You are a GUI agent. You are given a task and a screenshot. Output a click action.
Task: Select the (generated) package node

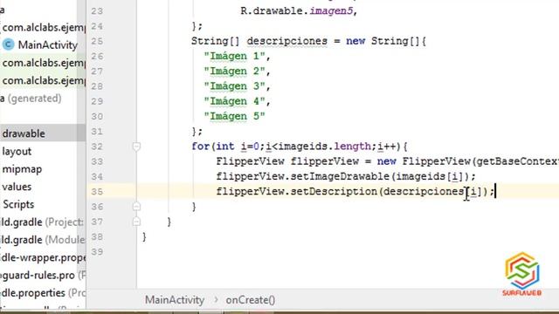(31, 99)
